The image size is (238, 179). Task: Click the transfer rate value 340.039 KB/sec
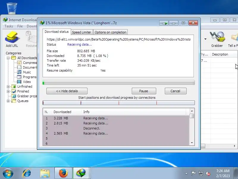coord(89,61)
